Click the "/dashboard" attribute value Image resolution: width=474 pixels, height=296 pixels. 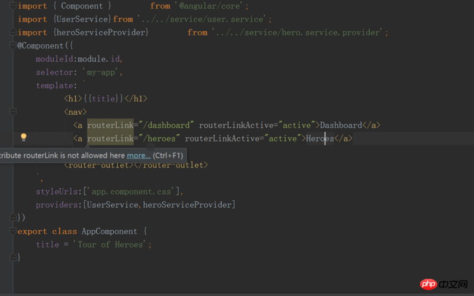tap(166, 125)
